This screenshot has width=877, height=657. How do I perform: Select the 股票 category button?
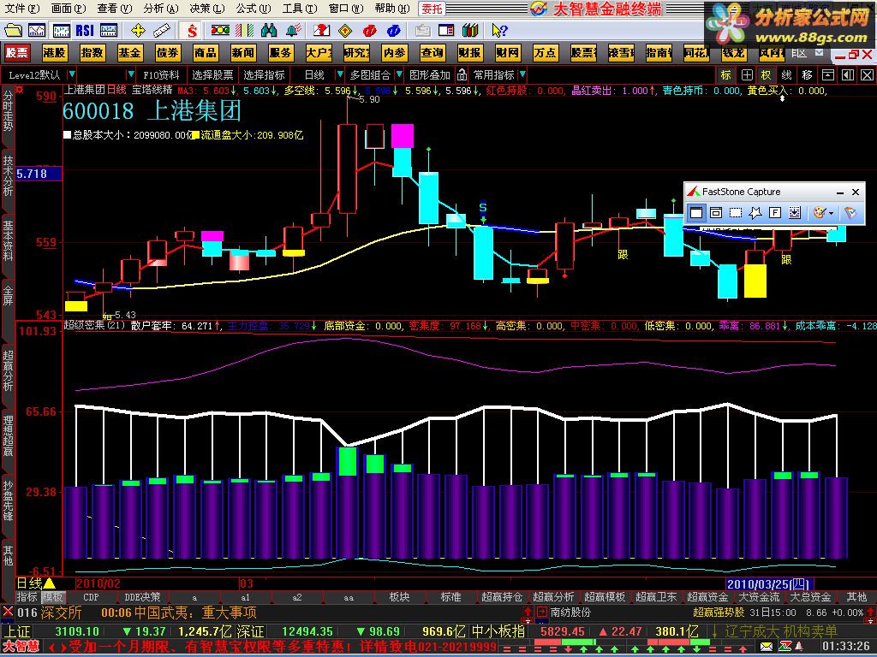[x=17, y=53]
